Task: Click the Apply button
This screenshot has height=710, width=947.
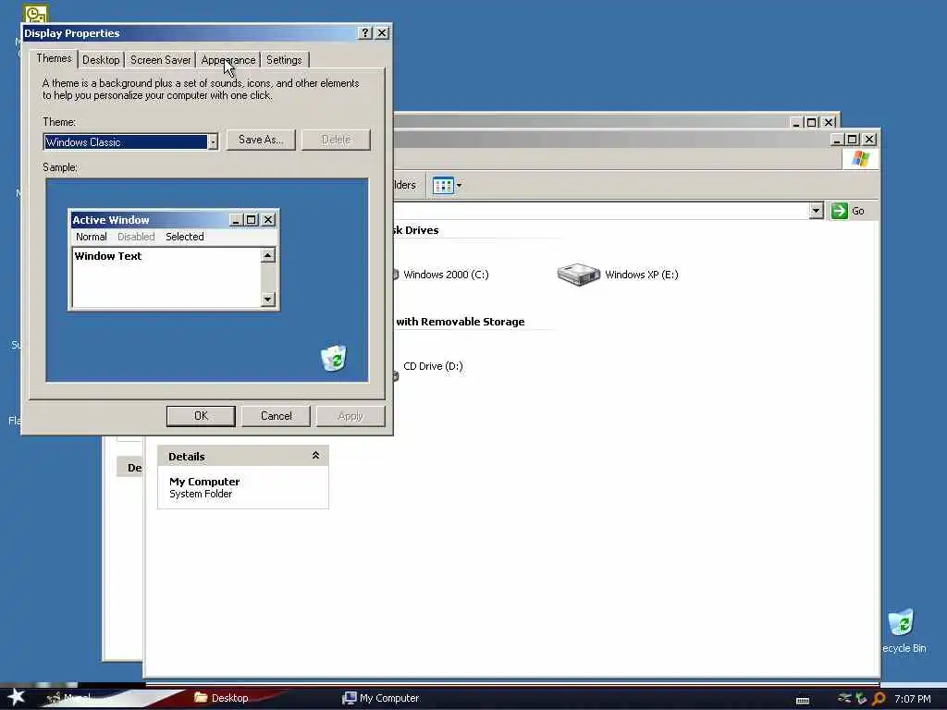Action: (351, 416)
